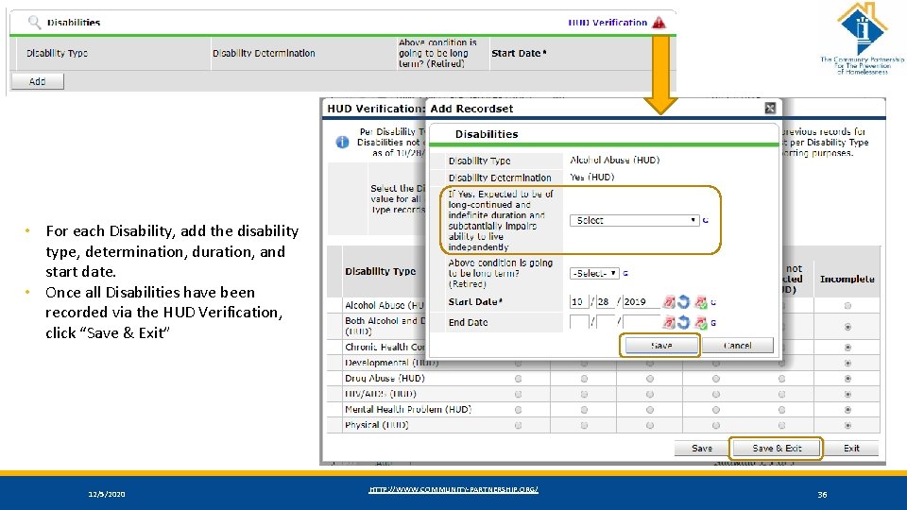Click 'HIV/AIDS (HUD)' row label
The height and width of the screenshot is (510, 907).
click(x=380, y=394)
